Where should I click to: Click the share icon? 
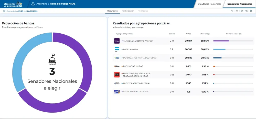246,11
